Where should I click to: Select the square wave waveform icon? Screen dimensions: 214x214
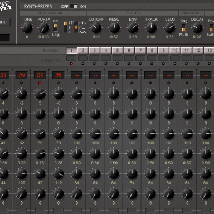coord(82,27)
